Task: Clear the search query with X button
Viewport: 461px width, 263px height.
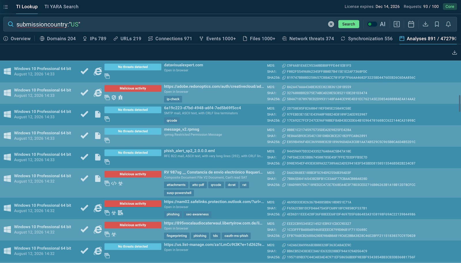Action: click(x=331, y=24)
